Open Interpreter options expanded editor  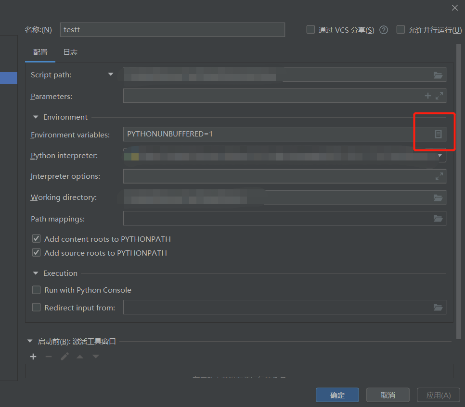pos(439,176)
